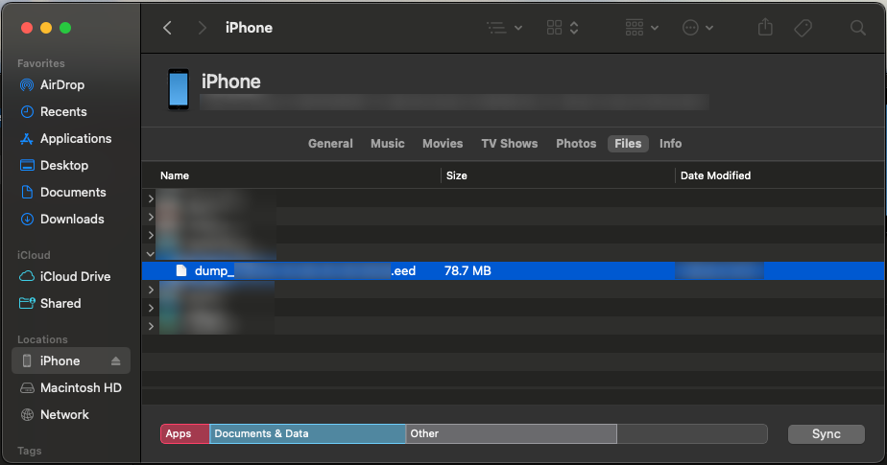Go back with the left chevron
887x465 pixels.
pos(167,28)
